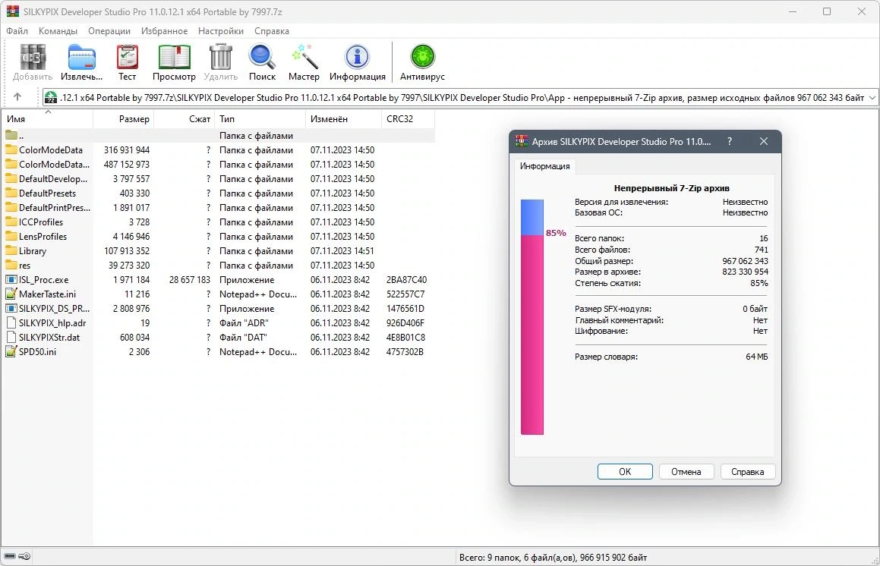Sort the file list by the Тип column
This screenshot has width=880, height=566.
tap(260, 119)
